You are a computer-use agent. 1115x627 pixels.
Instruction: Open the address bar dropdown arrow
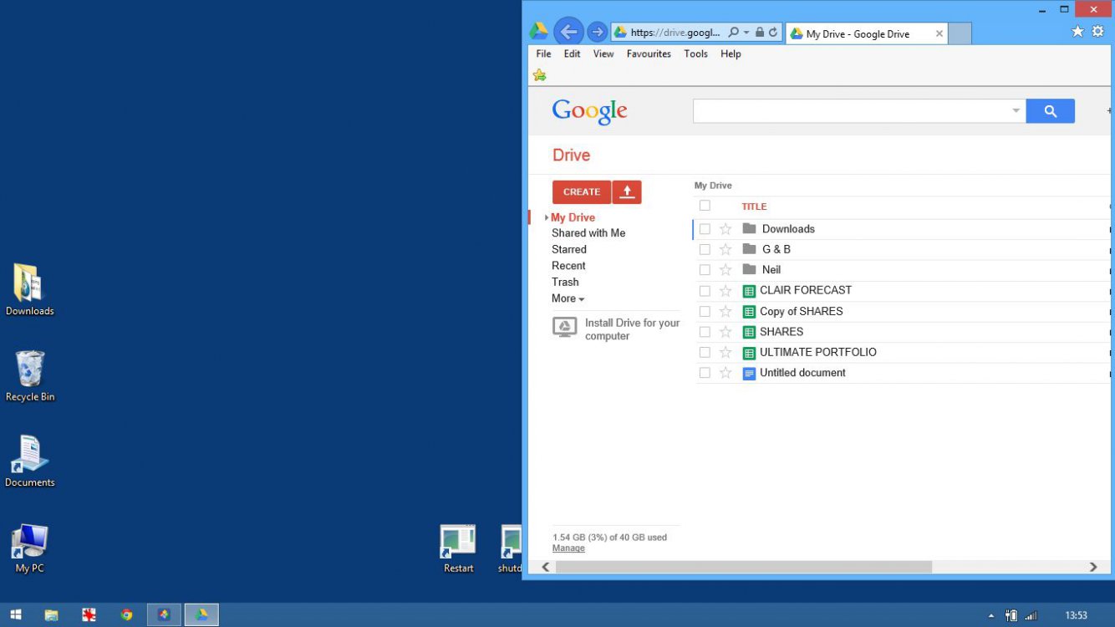pos(746,33)
